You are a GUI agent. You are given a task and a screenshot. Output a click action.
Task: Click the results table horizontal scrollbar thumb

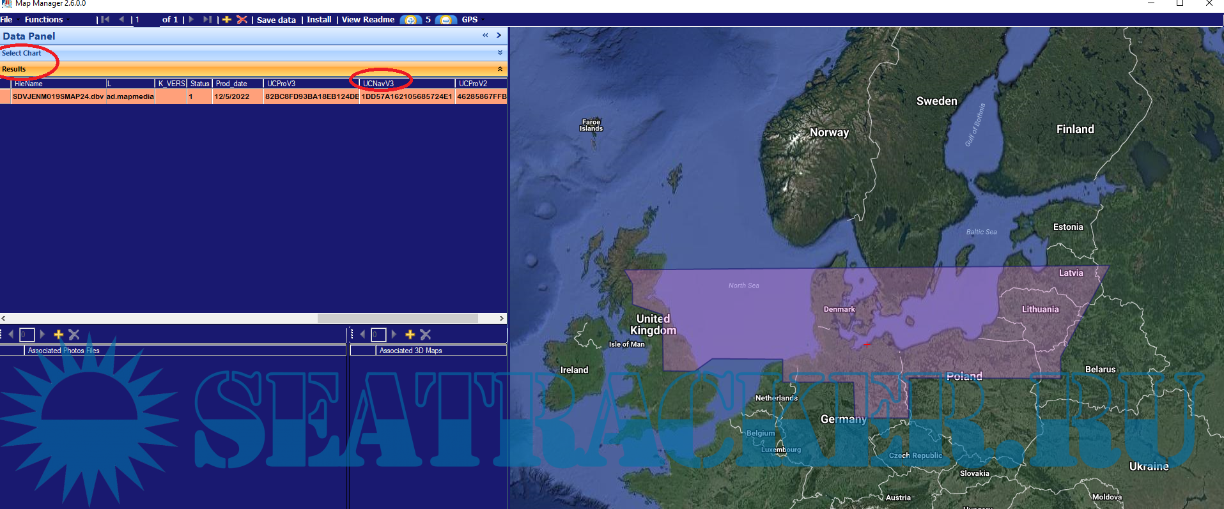pyautogui.click(x=398, y=318)
